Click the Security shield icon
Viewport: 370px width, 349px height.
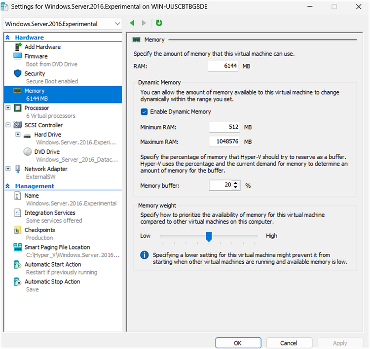[x=18, y=73]
